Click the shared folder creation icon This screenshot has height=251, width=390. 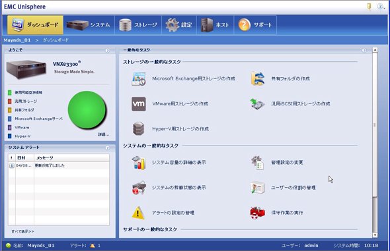pos(257,78)
